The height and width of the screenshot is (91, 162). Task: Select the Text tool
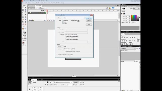pos(25,15)
